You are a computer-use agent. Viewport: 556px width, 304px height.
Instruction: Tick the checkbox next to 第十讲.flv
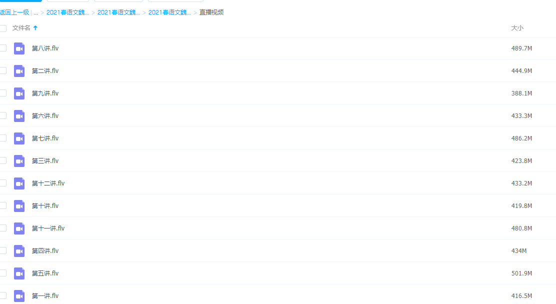[3, 205]
